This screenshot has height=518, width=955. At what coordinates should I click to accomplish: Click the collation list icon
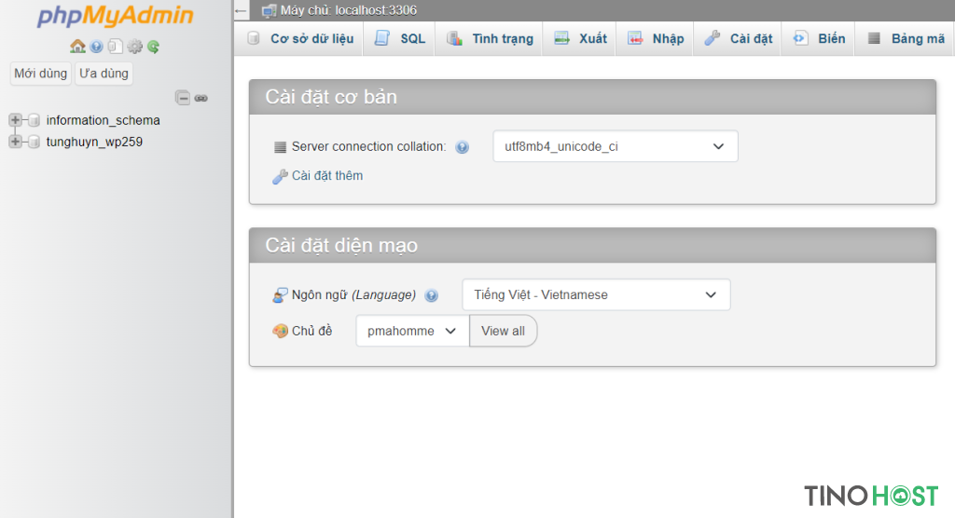pos(280,146)
